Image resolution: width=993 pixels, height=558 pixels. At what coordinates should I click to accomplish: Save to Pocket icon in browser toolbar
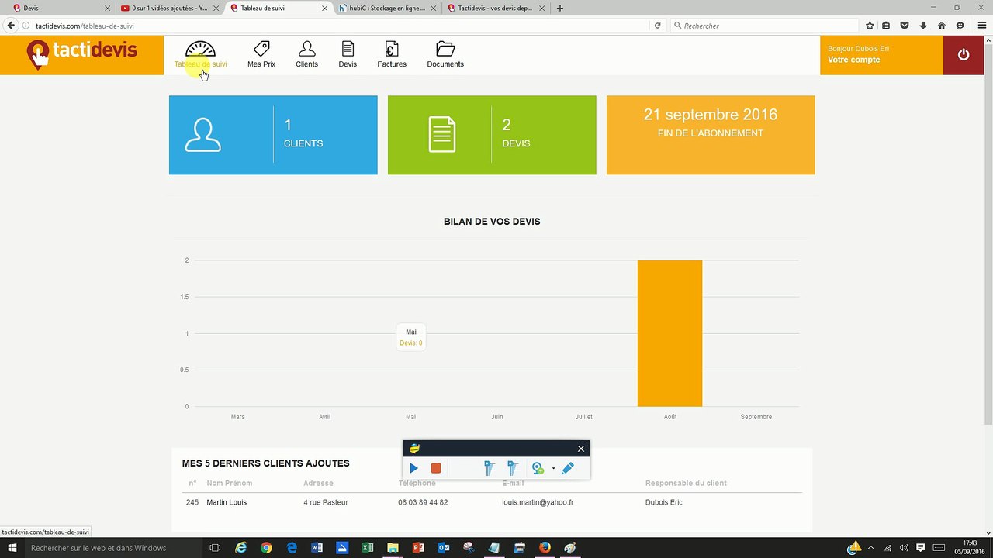click(x=905, y=26)
